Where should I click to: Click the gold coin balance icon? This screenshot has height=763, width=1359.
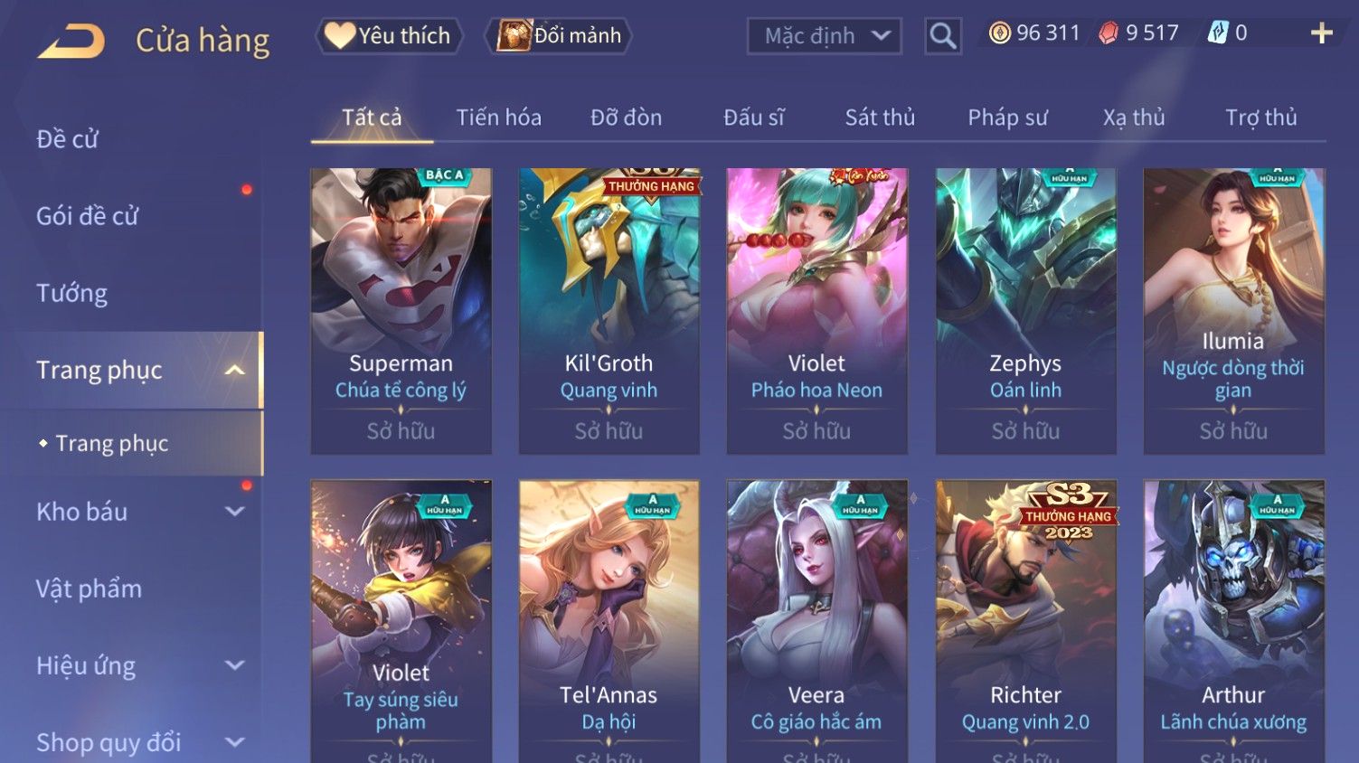tap(999, 33)
